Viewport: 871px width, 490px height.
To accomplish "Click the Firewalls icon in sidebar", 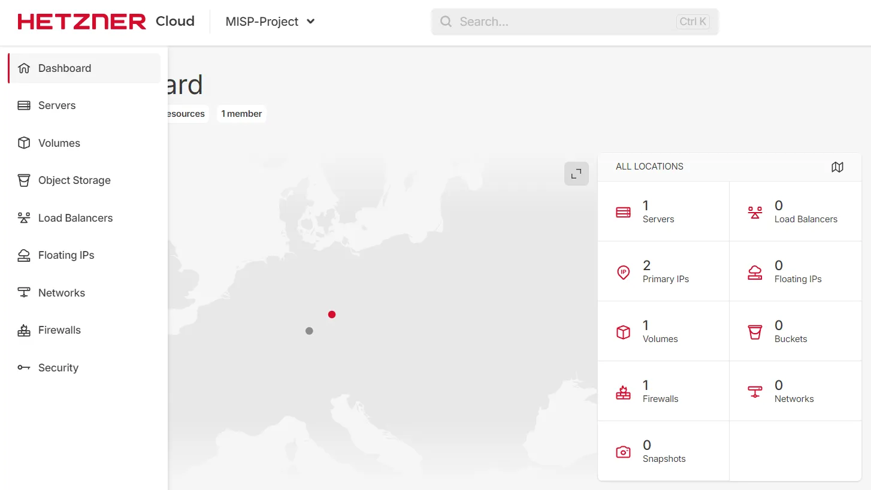I will click(24, 330).
